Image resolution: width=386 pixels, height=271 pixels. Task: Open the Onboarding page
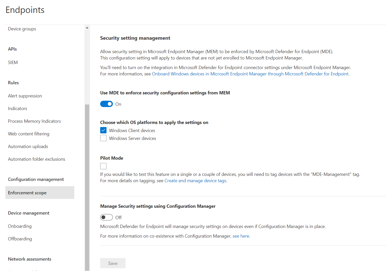[x=20, y=226]
